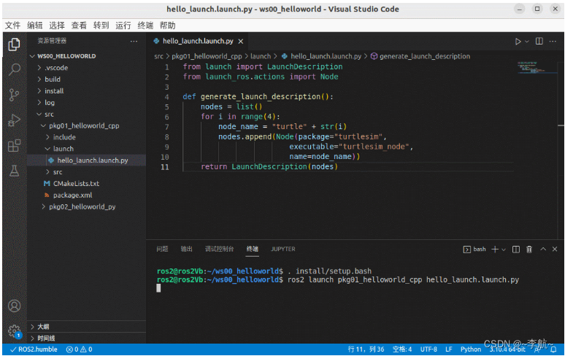Open the 选择 menu
The width and height of the screenshot is (565, 356).
pos(56,26)
